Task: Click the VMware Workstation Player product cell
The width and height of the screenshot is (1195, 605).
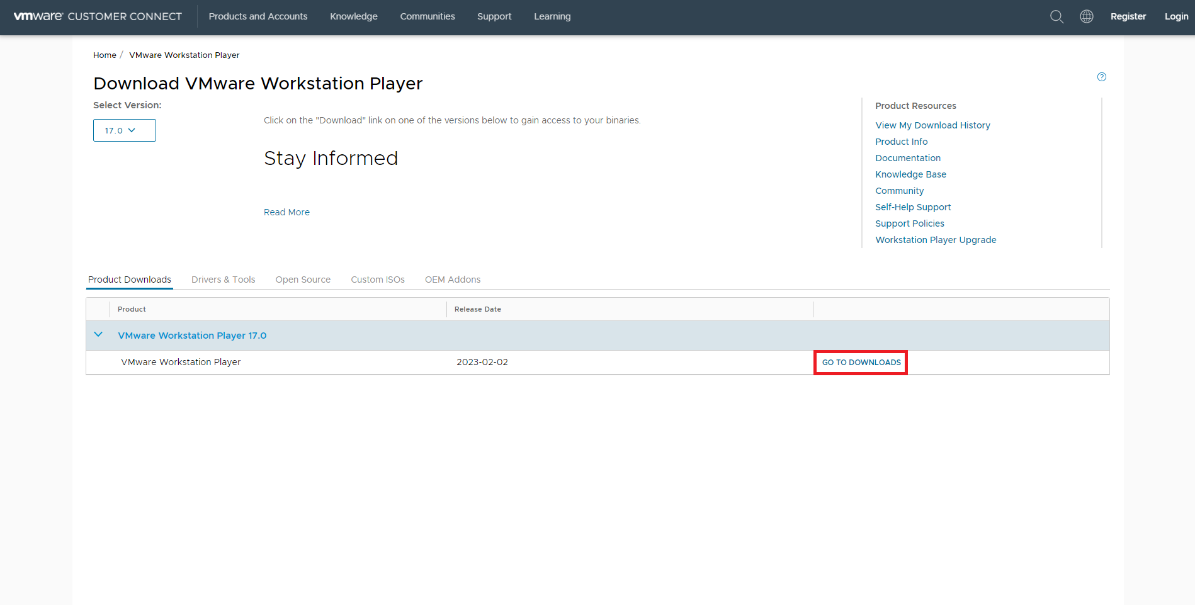Action: coord(181,362)
